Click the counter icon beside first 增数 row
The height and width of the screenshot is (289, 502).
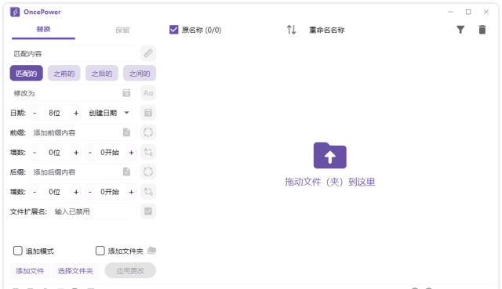[148, 152]
